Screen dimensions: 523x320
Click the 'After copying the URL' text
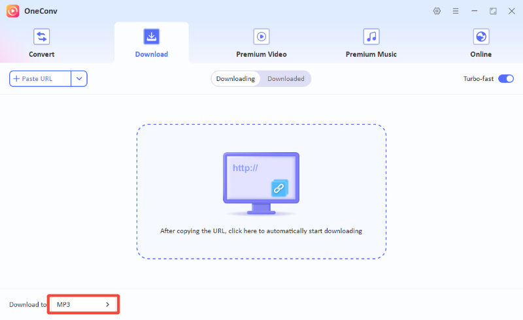point(261,231)
